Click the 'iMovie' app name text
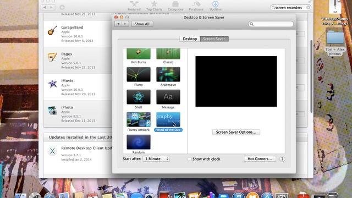Viewport: 352px width, 198px height. (67, 81)
